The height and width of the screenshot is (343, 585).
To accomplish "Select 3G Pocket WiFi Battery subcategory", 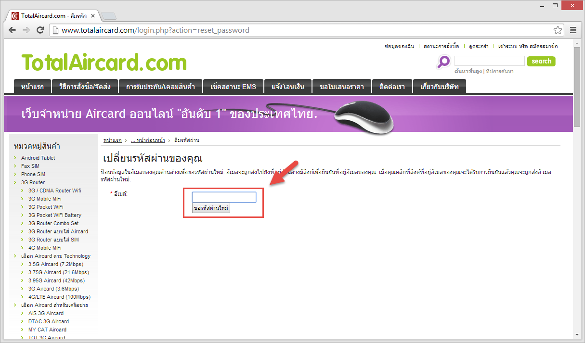I will click(x=55, y=215).
